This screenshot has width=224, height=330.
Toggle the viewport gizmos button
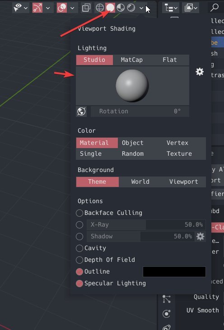[37, 8]
